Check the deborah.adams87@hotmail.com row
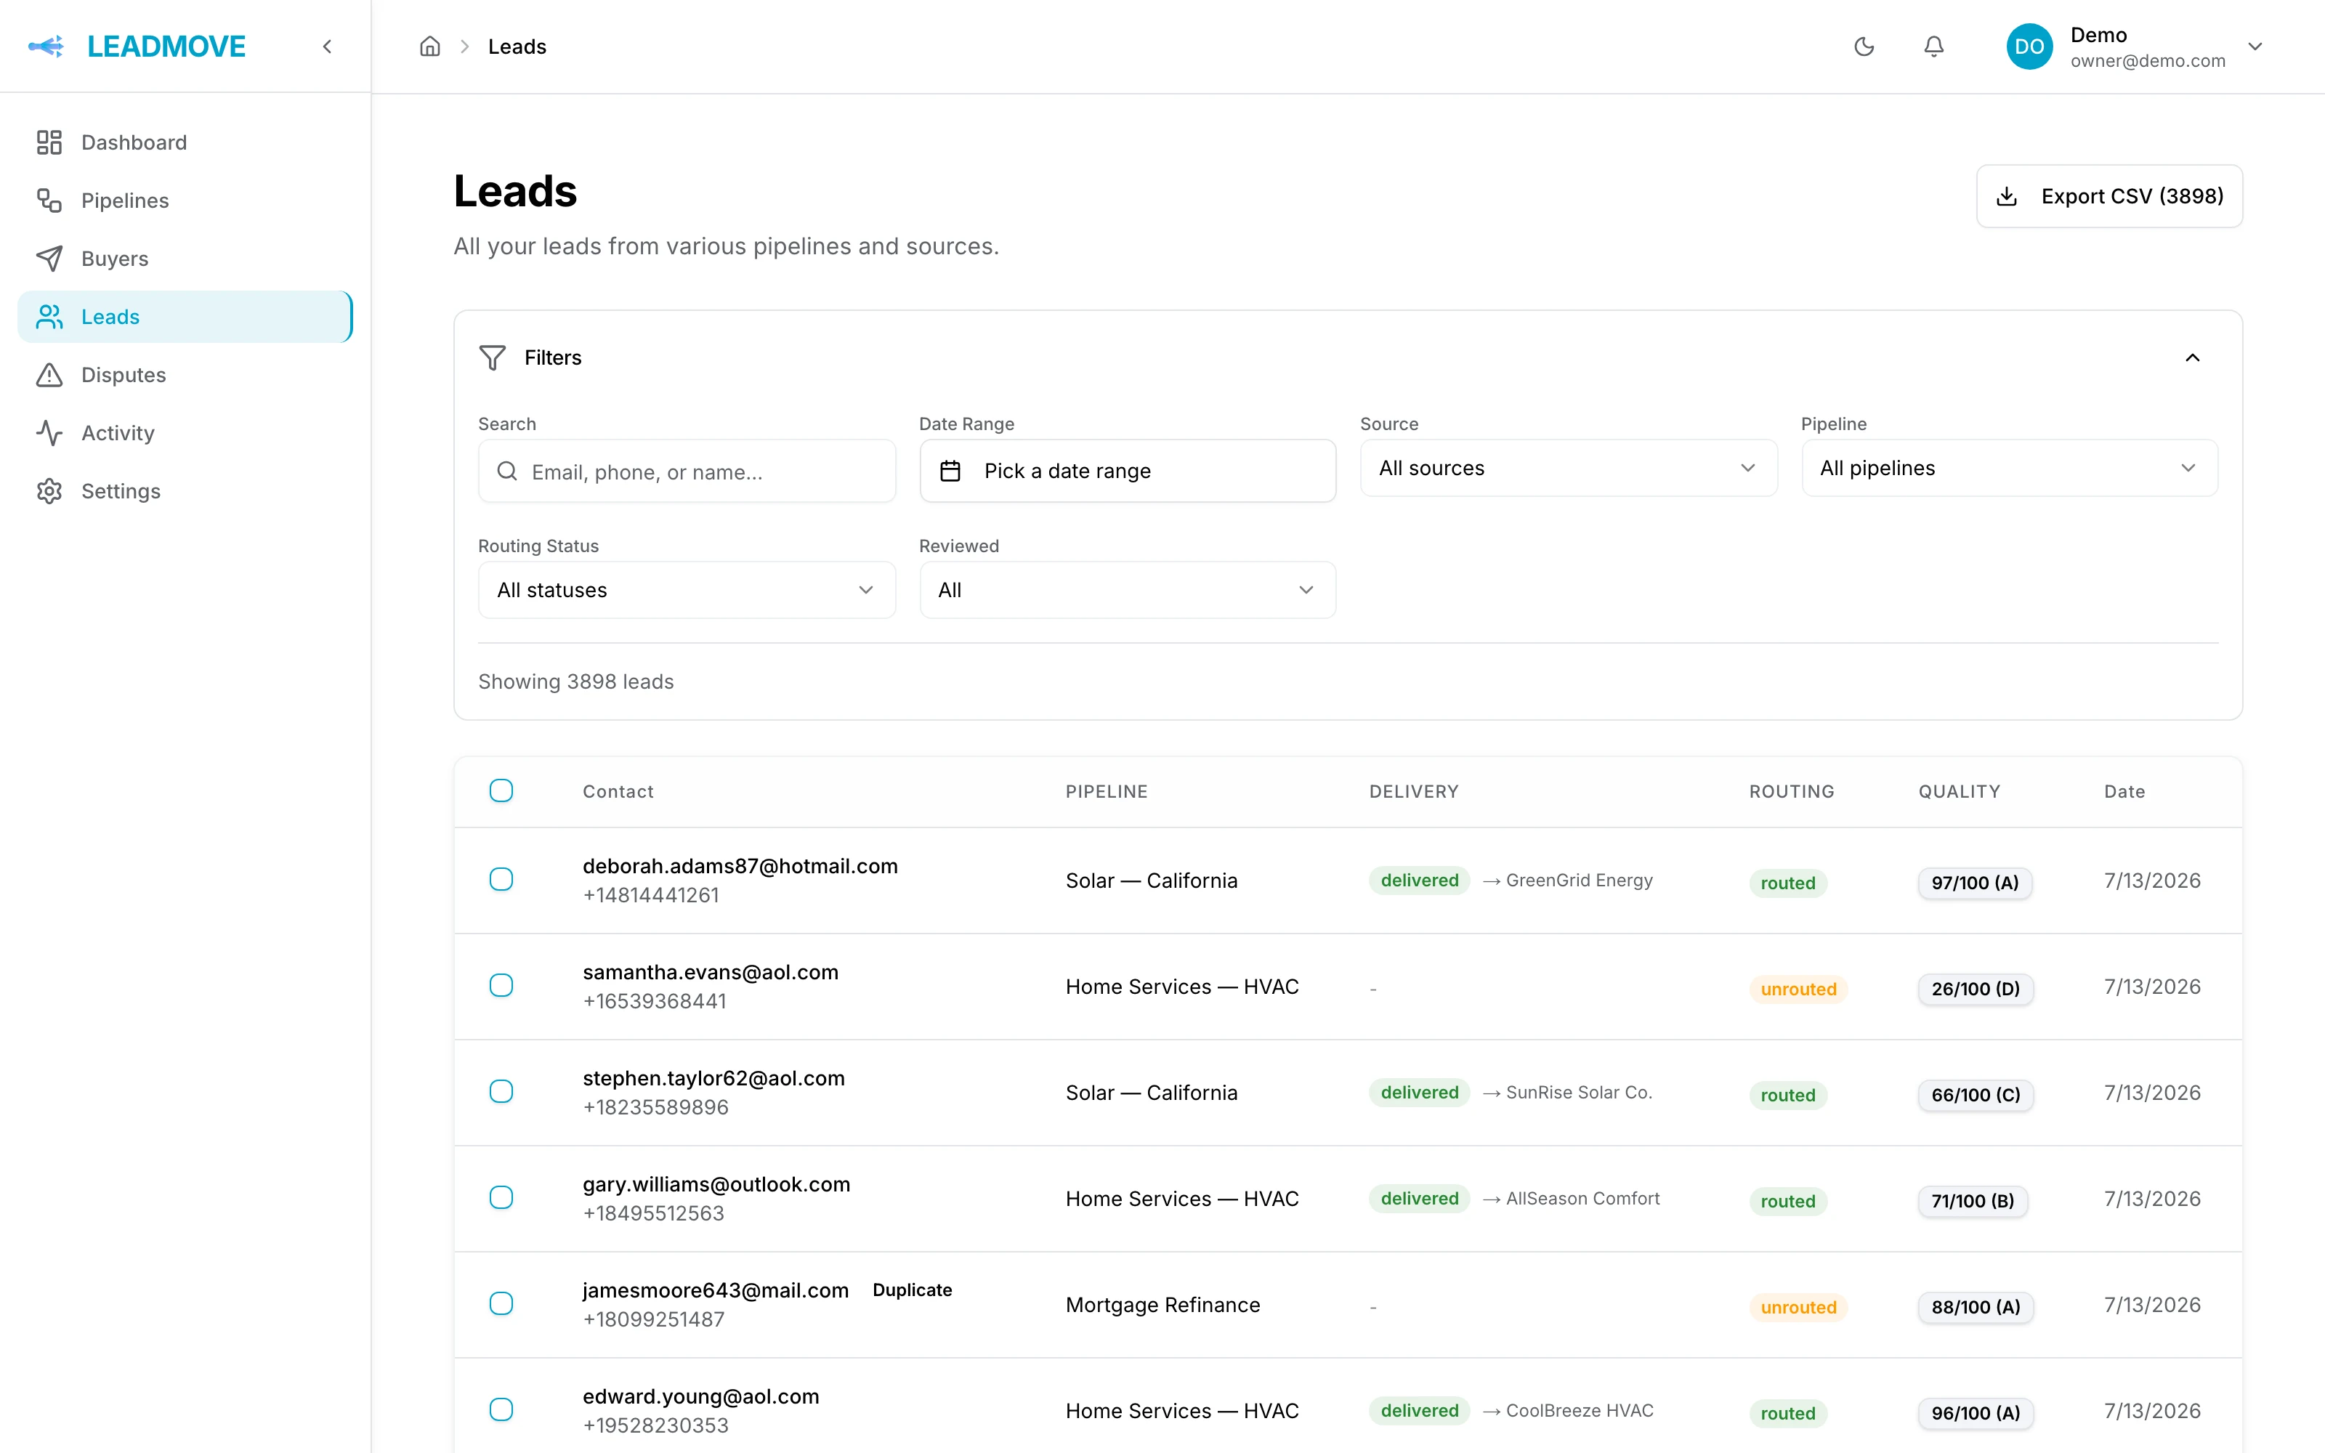The height and width of the screenshot is (1453, 2325). (x=501, y=879)
